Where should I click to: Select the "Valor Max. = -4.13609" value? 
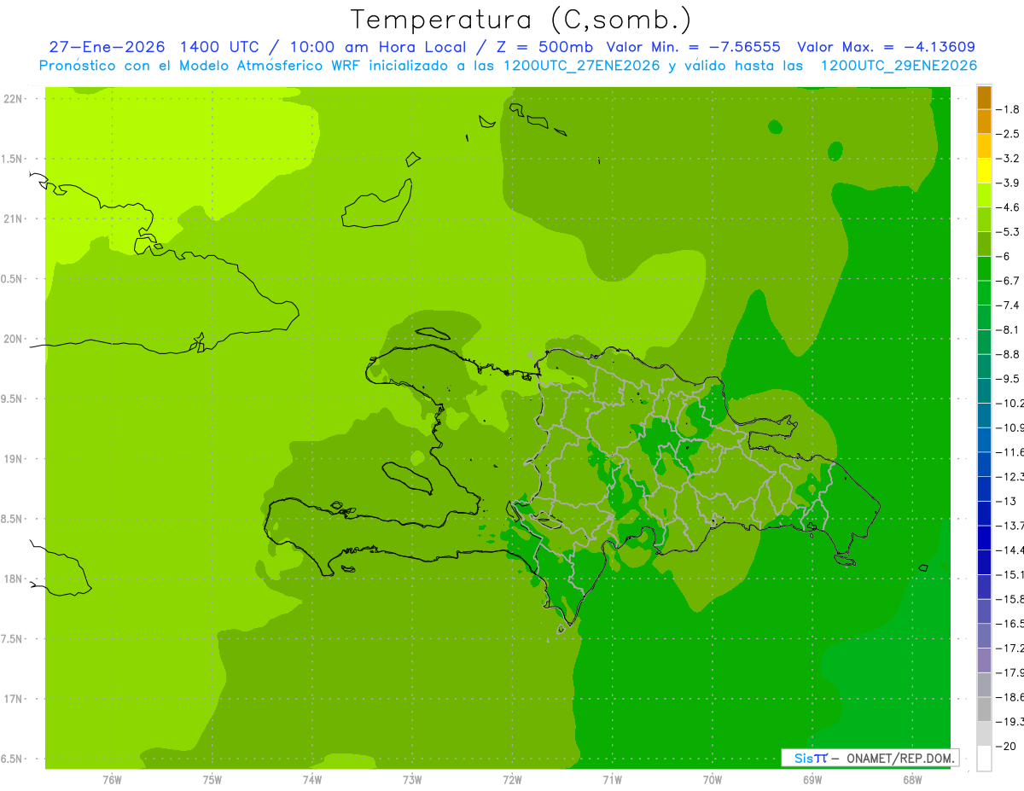click(x=885, y=47)
